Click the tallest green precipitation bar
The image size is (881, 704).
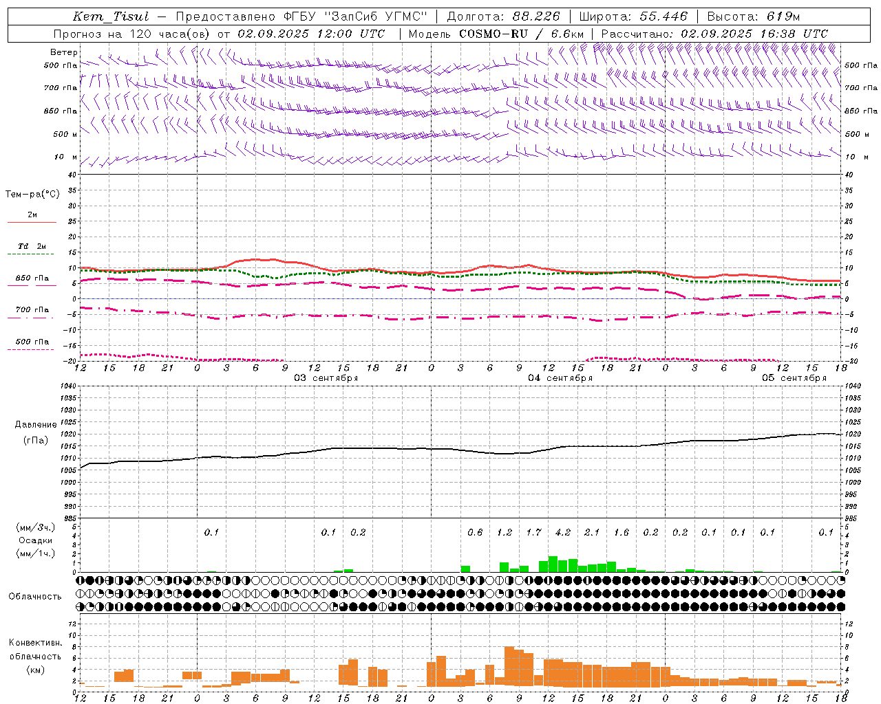click(x=553, y=564)
